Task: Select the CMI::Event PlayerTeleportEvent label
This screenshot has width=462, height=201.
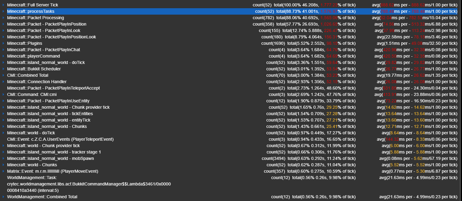Action: coord(60,139)
